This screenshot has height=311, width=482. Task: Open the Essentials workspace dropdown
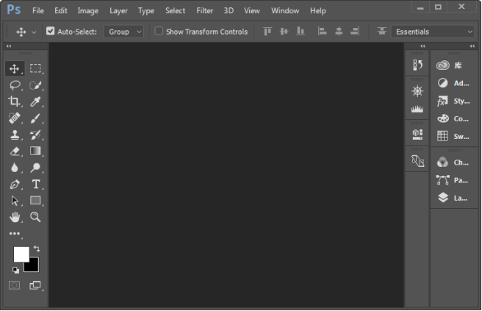(433, 32)
